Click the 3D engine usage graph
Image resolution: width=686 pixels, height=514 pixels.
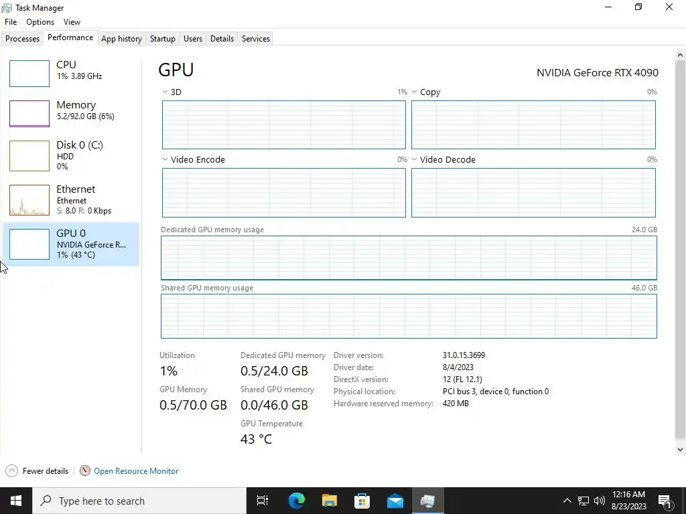[284, 125]
